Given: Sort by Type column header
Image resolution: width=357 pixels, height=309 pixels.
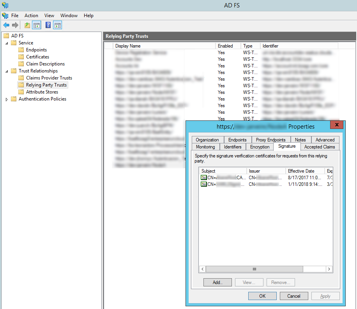Looking at the screenshot, I should (x=251, y=46).
